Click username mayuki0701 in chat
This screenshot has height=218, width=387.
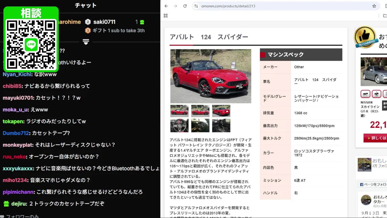coord(18,98)
